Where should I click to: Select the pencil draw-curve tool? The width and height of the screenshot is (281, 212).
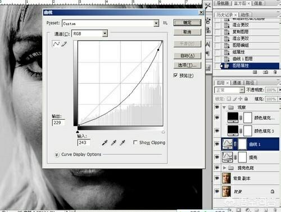click(x=64, y=44)
